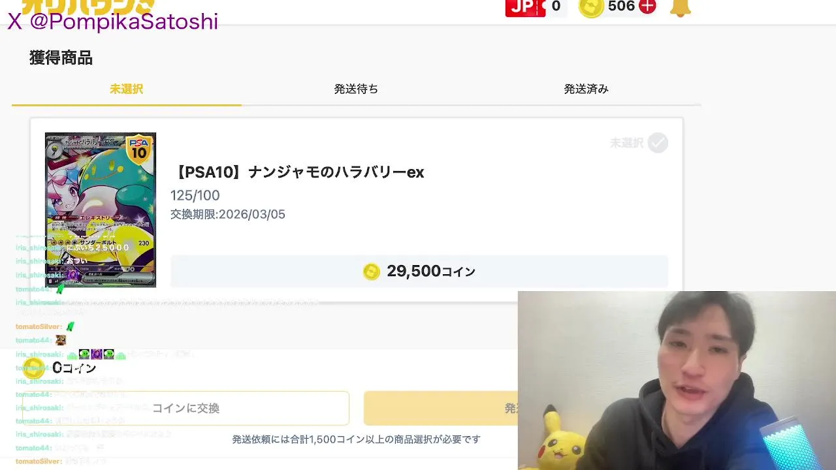
Task: Click the コインに交換 button
Action: pos(186,408)
